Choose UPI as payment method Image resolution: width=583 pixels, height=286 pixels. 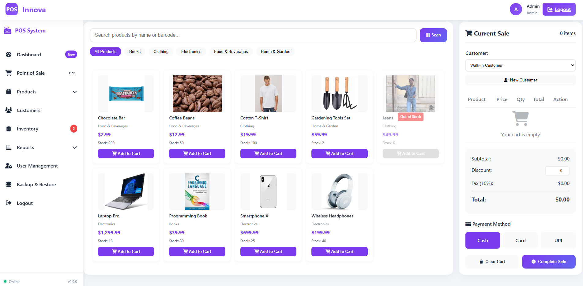click(x=558, y=240)
